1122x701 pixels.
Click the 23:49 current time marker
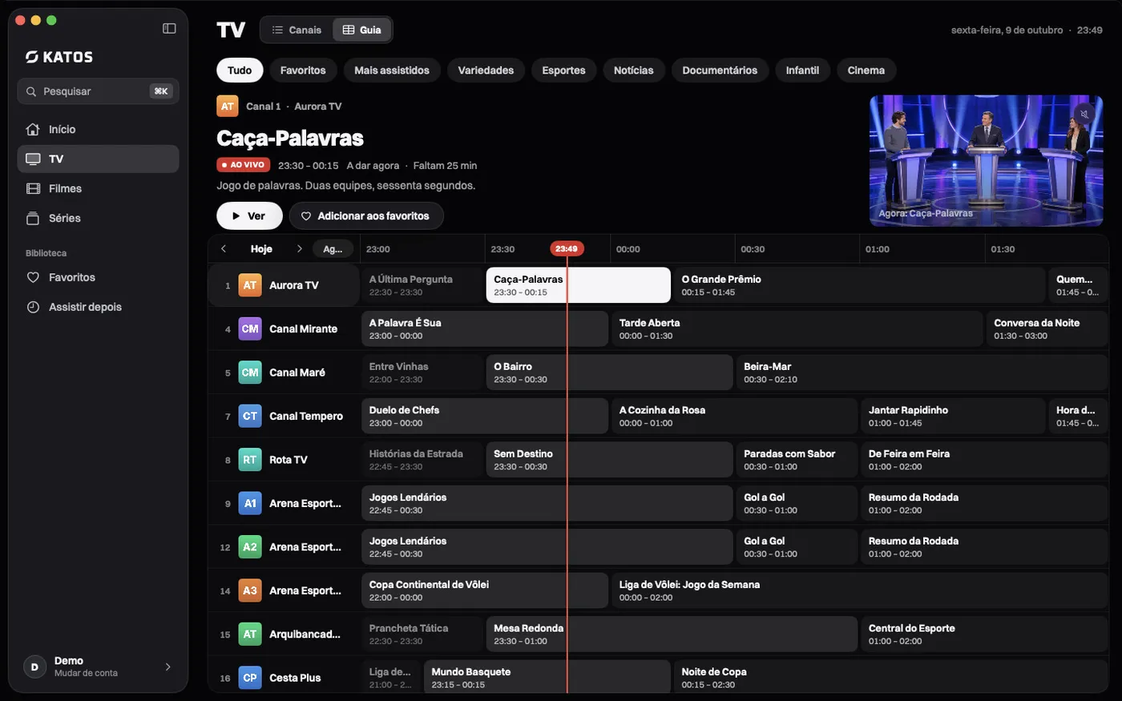click(567, 248)
